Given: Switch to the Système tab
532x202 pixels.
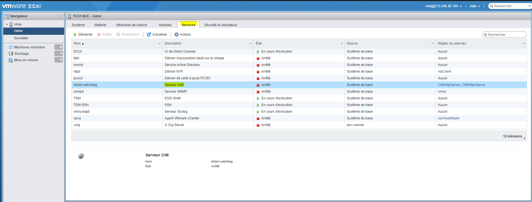Looking at the screenshot, I should pos(78,25).
